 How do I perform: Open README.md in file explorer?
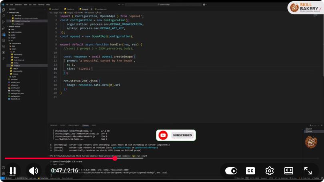[15, 99]
